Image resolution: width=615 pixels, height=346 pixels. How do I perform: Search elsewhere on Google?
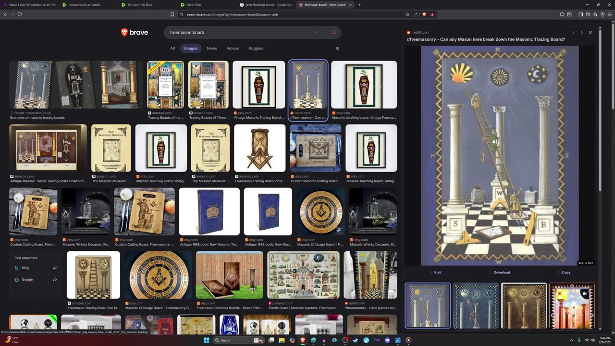pos(36,280)
